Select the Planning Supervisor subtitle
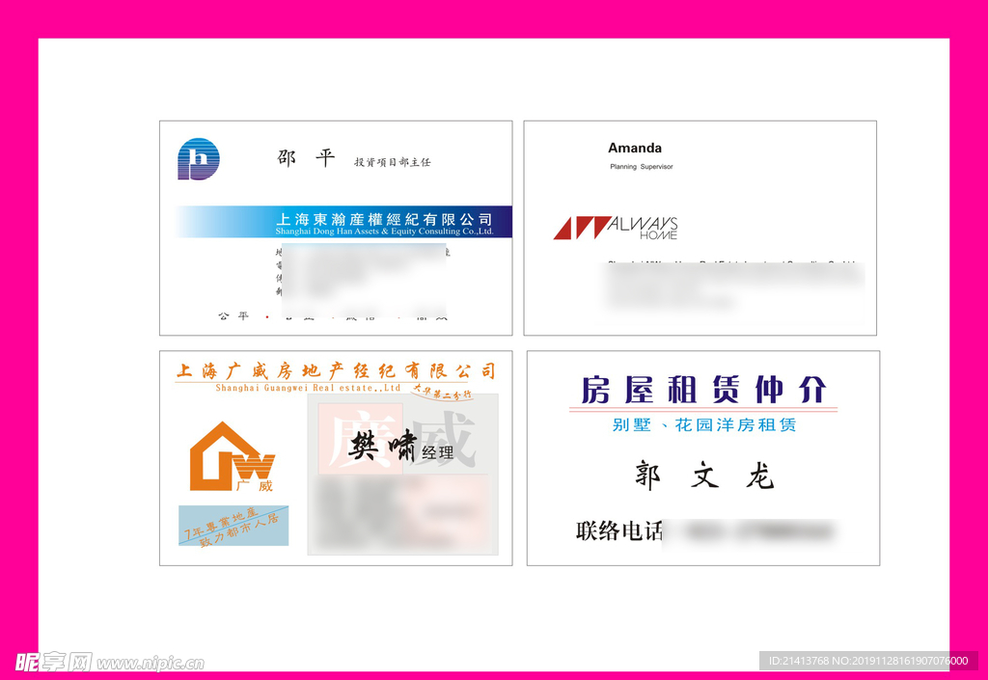This screenshot has height=680, width=988. coord(641,167)
